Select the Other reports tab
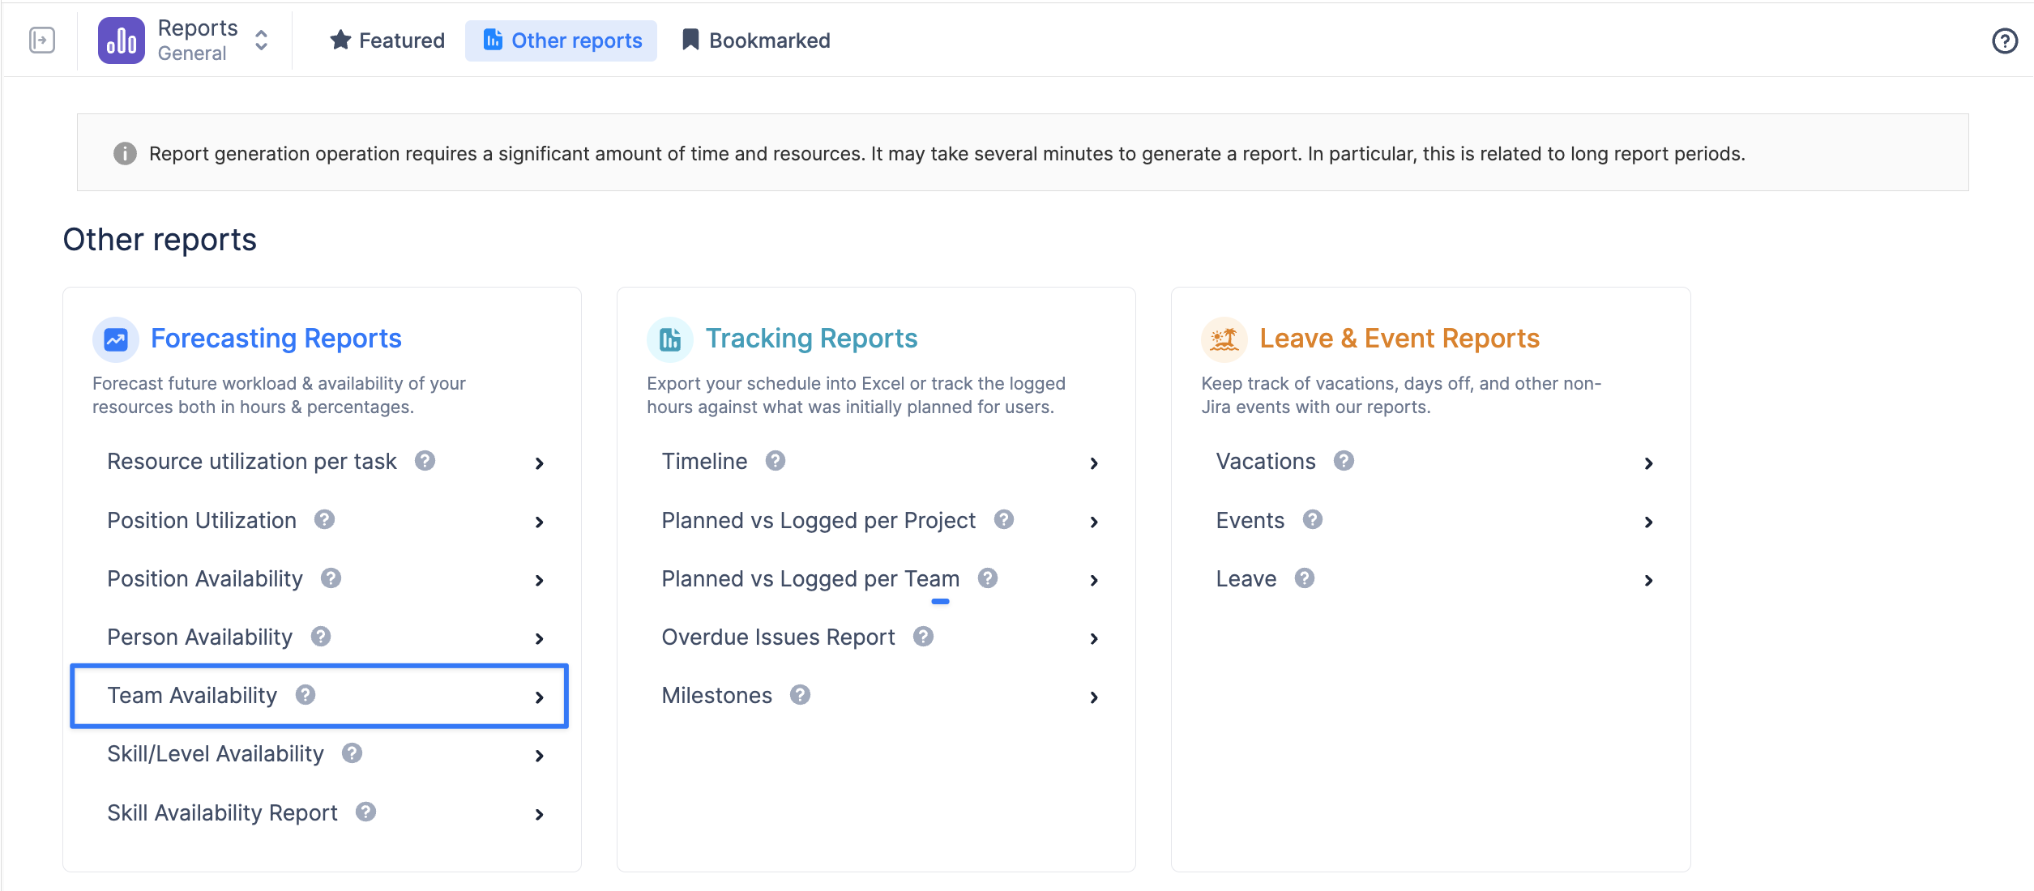Image resolution: width=2034 pixels, height=891 pixels. (562, 40)
